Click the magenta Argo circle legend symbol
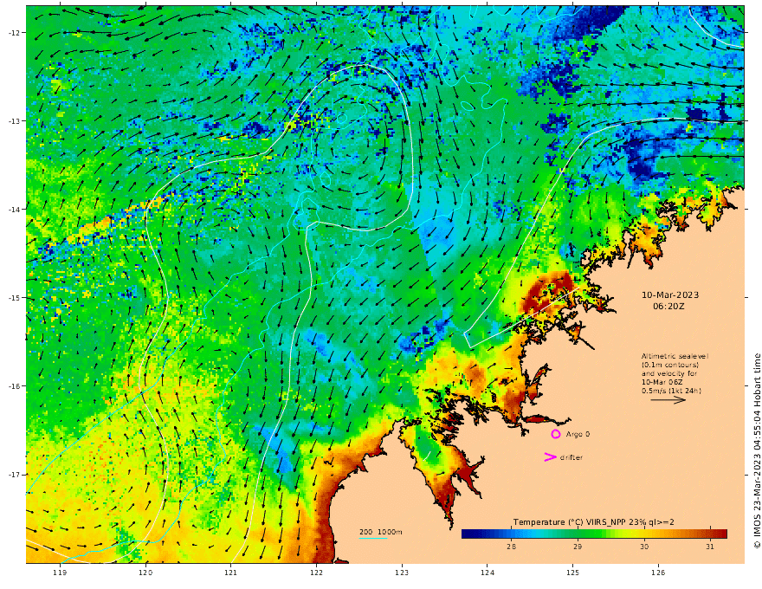762x589 pixels. pos(555,434)
